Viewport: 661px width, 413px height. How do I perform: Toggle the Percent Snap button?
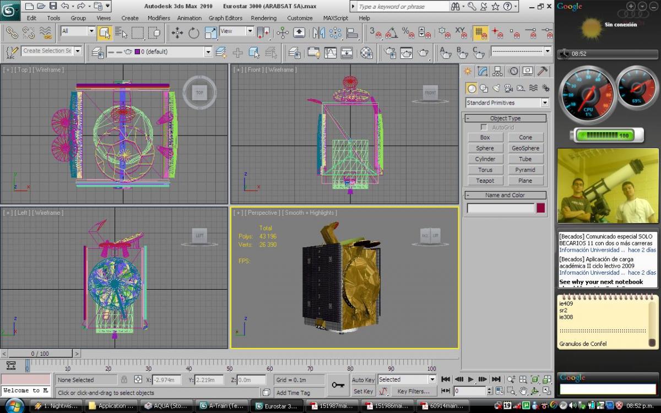[408, 32]
